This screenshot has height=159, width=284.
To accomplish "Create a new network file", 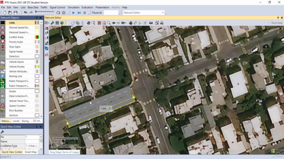I will pos(5,13).
